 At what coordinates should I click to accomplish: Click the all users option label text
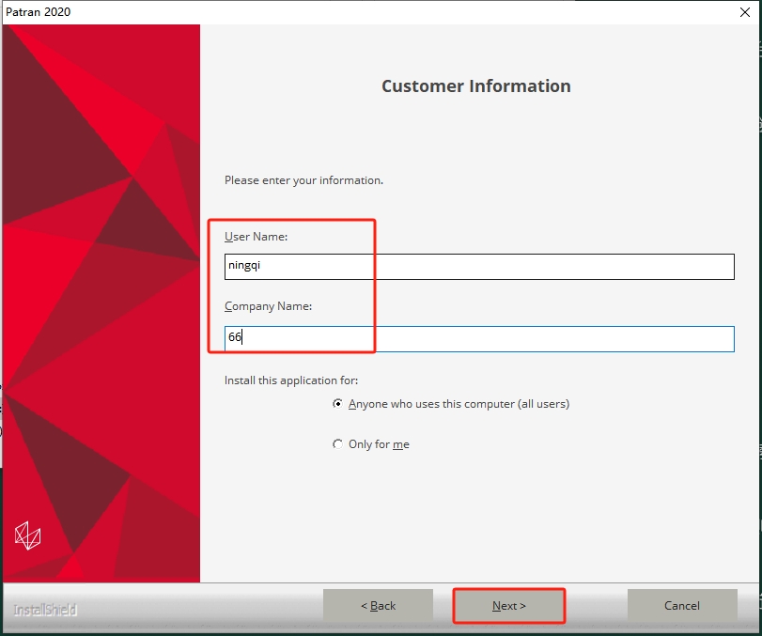pyautogui.click(x=459, y=404)
